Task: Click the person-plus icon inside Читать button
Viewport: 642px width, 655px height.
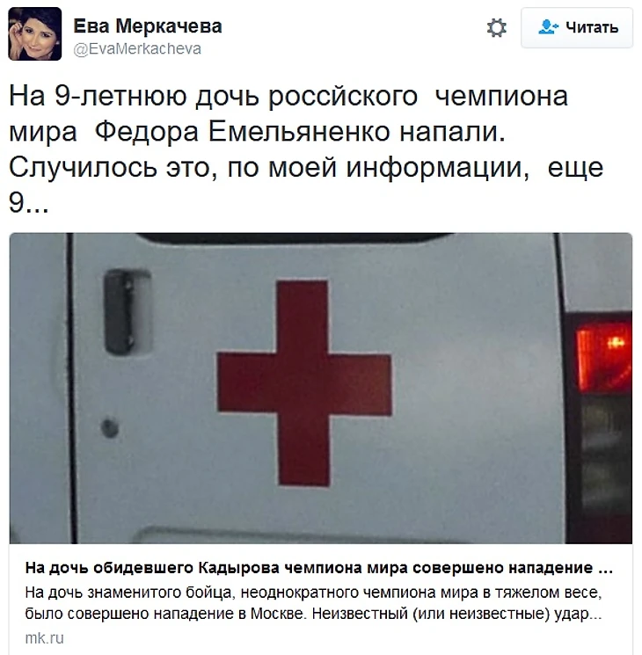Action: pos(548,27)
